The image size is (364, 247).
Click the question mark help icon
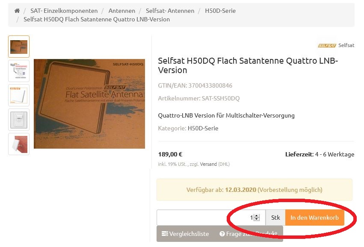click(x=222, y=234)
